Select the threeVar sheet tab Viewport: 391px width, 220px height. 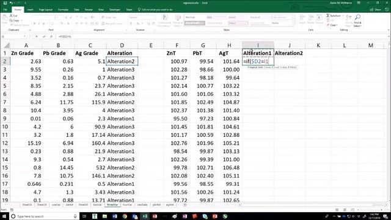click(x=112, y=205)
